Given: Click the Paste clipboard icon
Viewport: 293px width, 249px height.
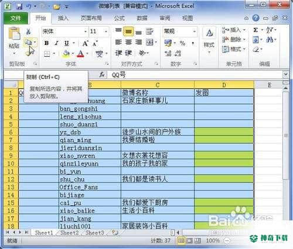Looking at the screenshot, I should tap(14, 34).
